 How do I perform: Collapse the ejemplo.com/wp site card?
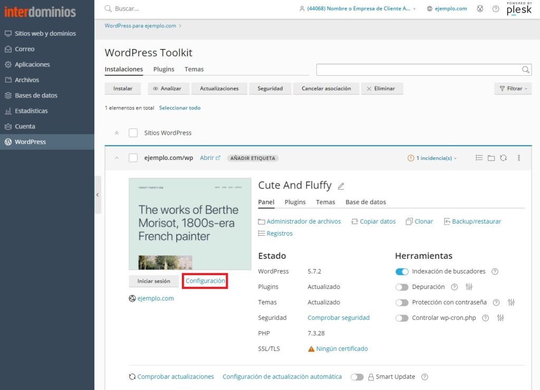coord(117,158)
